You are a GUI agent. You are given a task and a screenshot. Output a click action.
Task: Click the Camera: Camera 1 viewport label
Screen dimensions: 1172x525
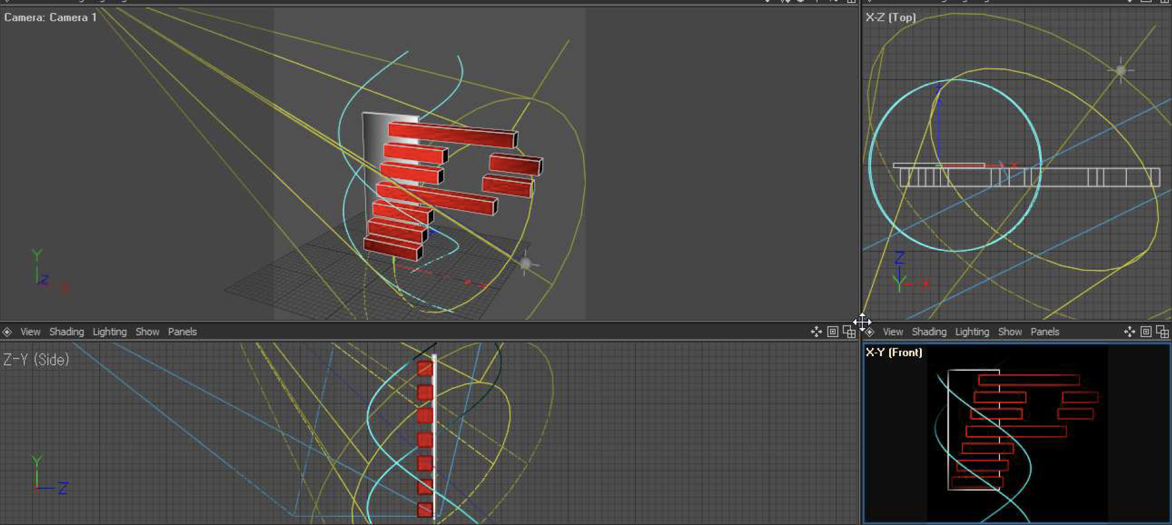(x=51, y=17)
